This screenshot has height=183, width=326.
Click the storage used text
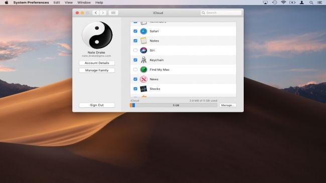pos(203,101)
